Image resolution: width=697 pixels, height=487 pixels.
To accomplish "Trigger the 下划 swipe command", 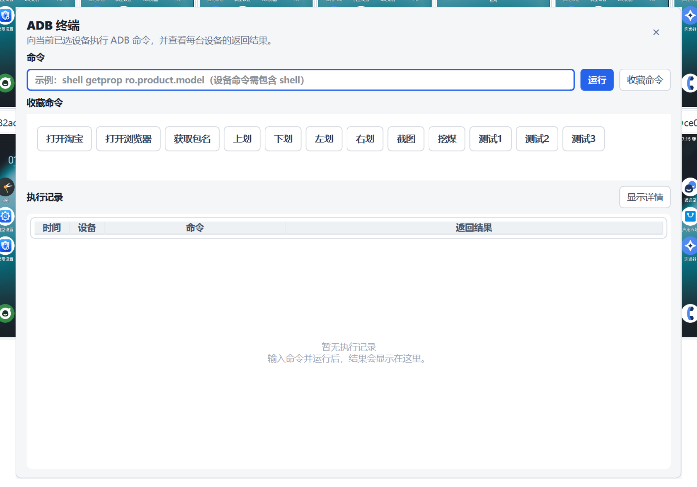I will click(x=283, y=139).
